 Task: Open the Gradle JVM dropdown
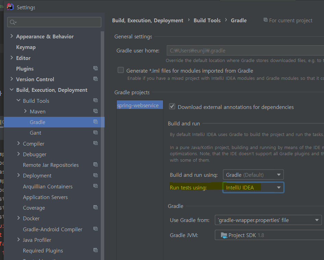pyautogui.click(x=269, y=235)
